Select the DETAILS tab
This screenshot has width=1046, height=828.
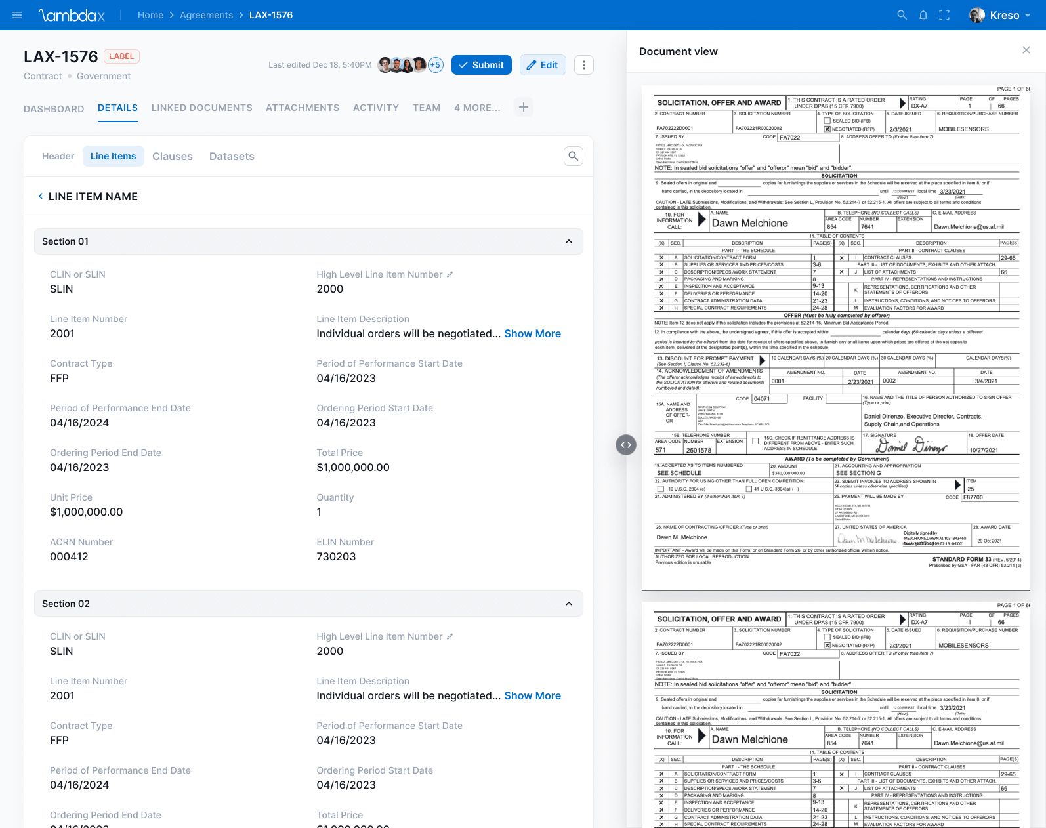pyautogui.click(x=118, y=108)
